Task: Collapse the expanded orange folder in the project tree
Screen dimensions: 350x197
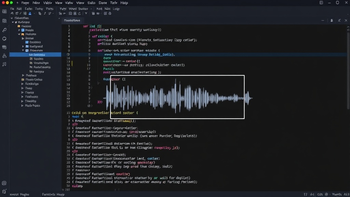Action: pyautogui.click(x=19, y=34)
